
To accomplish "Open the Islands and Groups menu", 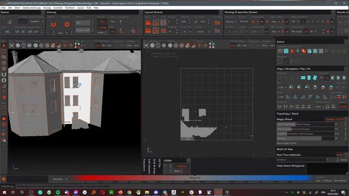I will tap(32, 8).
